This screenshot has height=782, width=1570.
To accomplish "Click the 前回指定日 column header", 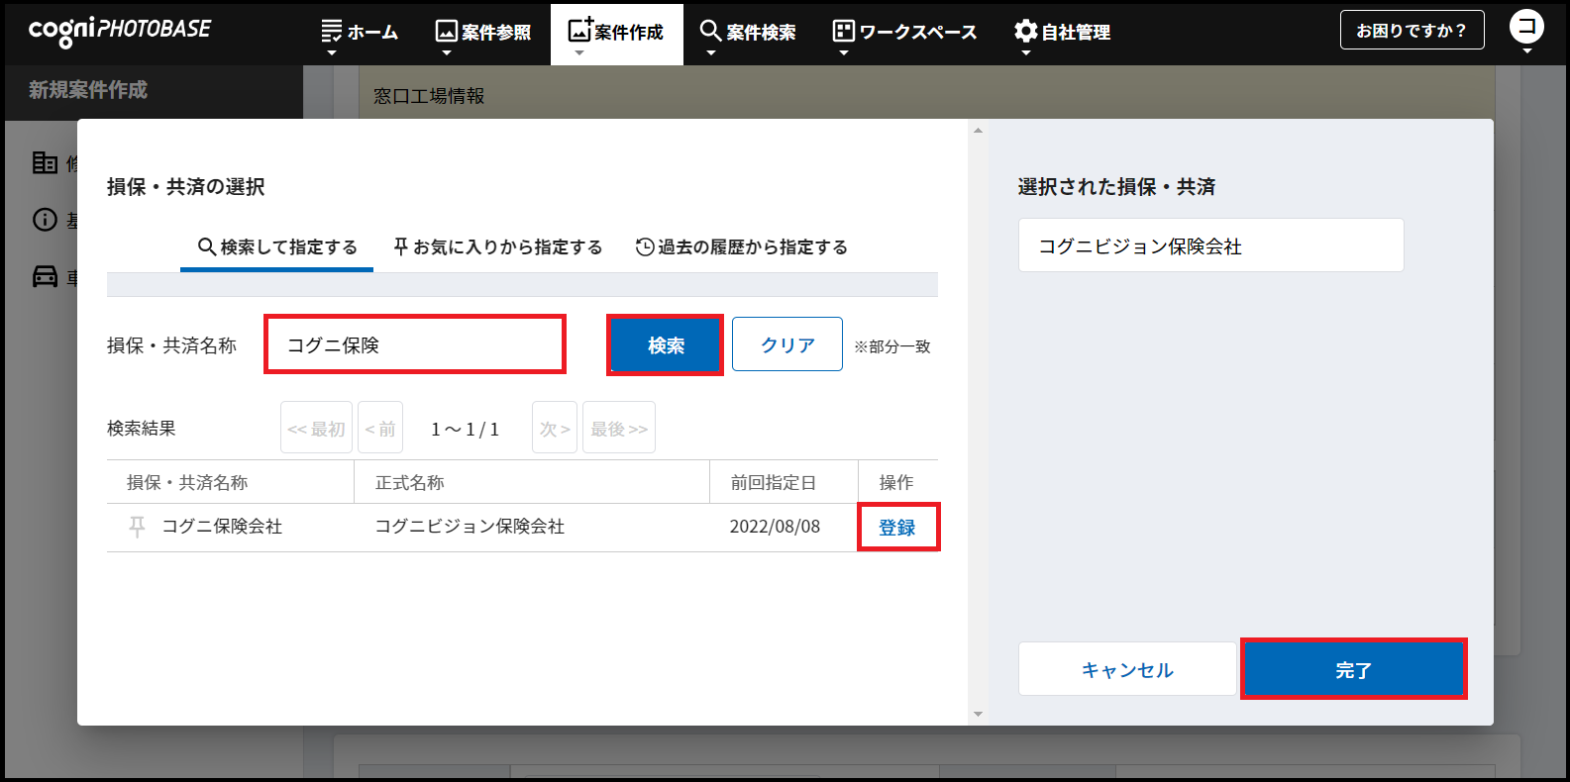I will point(774,482).
